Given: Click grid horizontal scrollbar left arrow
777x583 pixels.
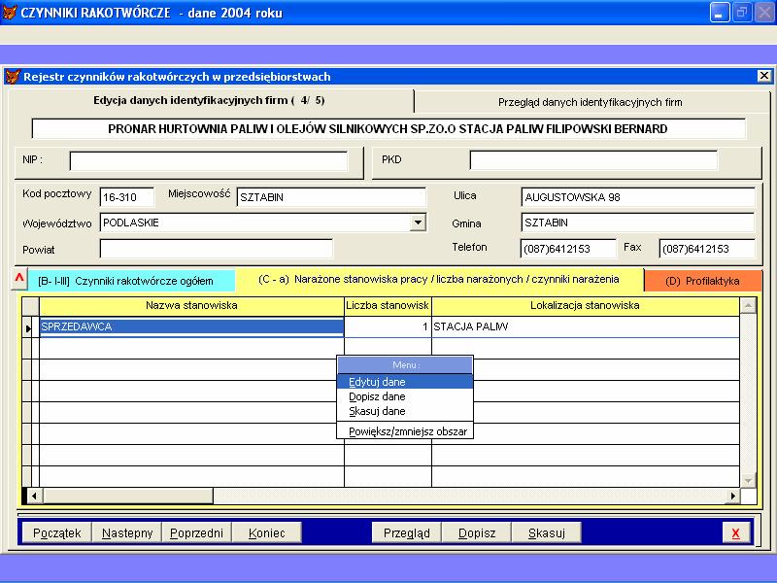Looking at the screenshot, I should [x=34, y=496].
